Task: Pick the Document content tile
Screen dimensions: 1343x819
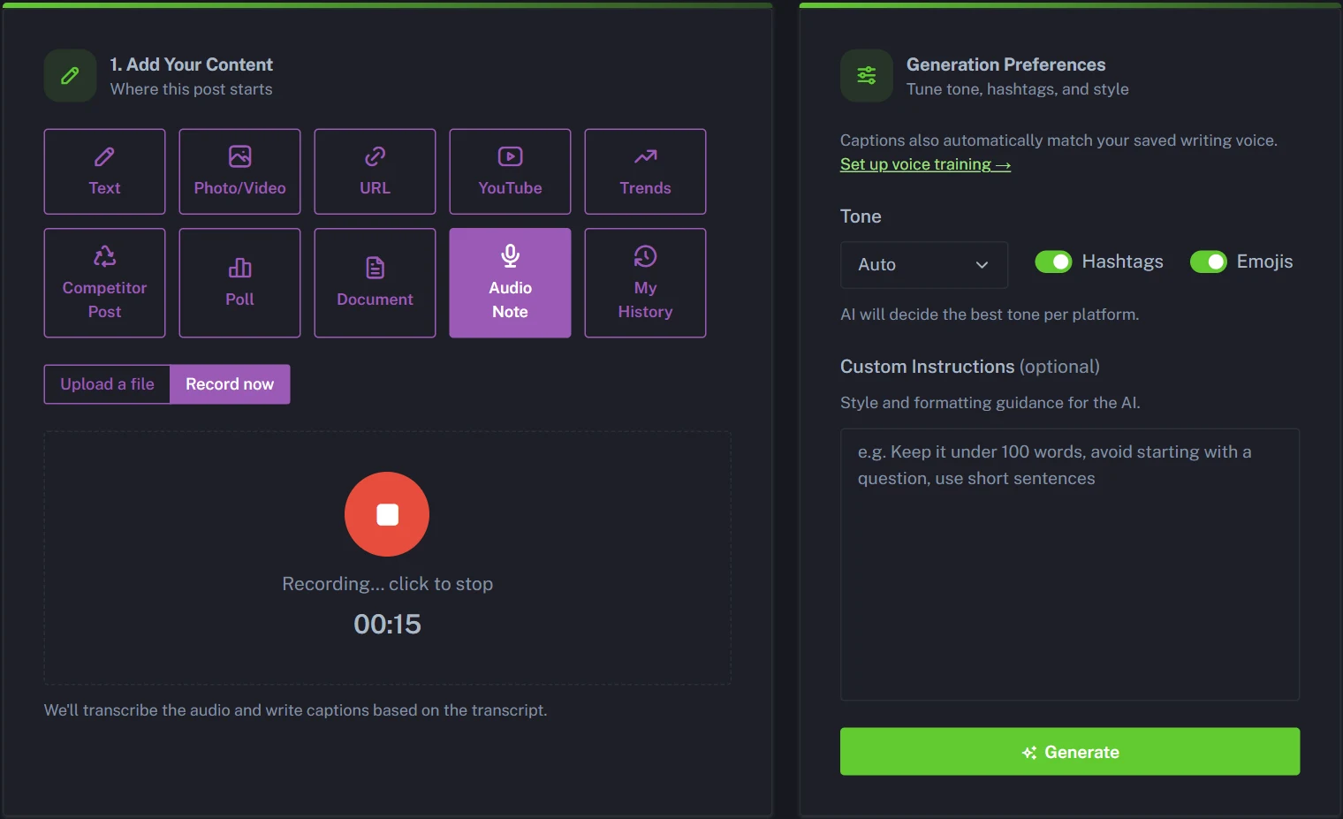Action: click(375, 283)
